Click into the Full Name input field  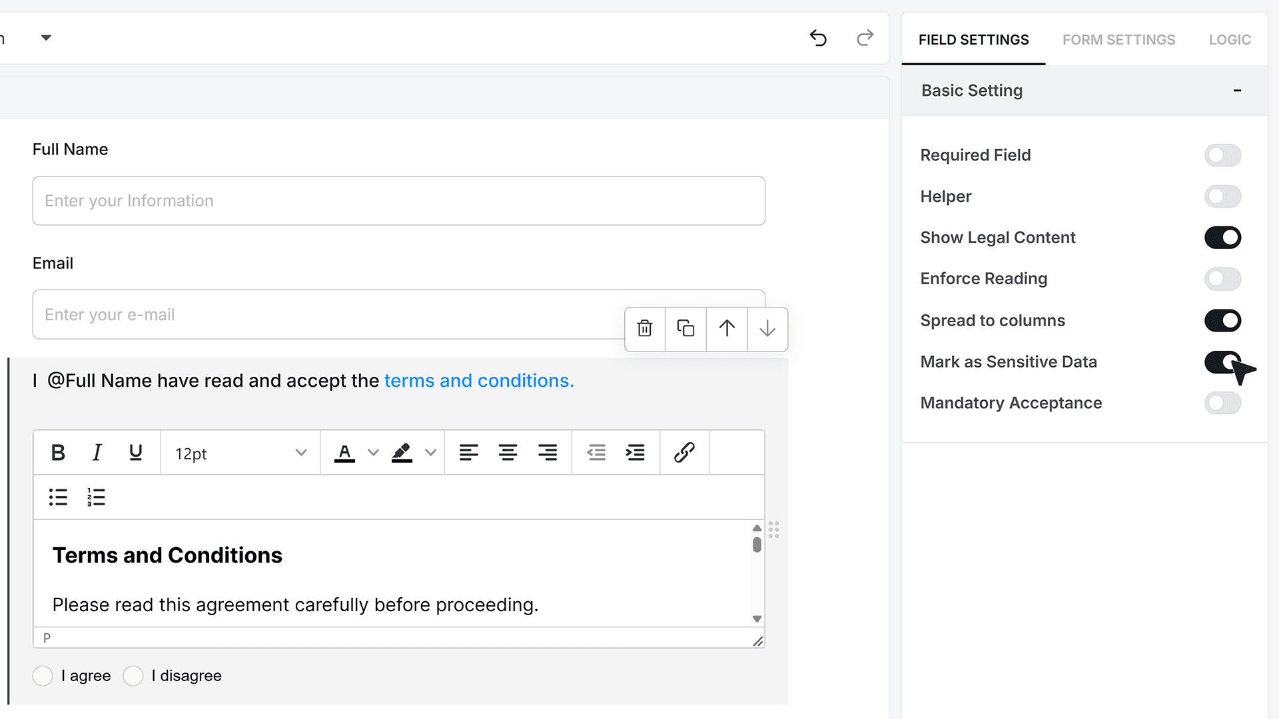pos(398,200)
